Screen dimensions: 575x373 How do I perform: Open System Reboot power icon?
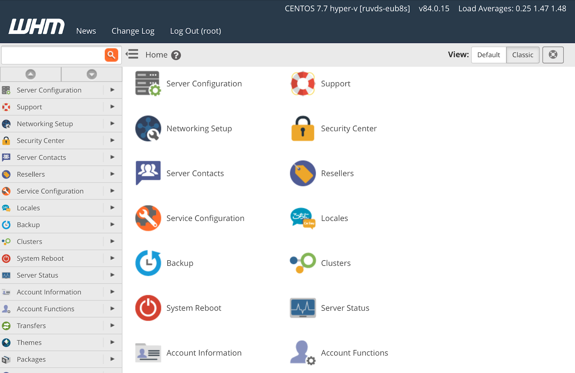[x=148, y=308]
